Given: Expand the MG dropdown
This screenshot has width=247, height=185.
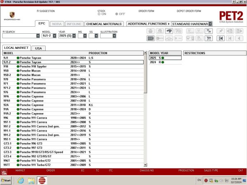Looking at the screenshot, I should click(x=85, y=36).
